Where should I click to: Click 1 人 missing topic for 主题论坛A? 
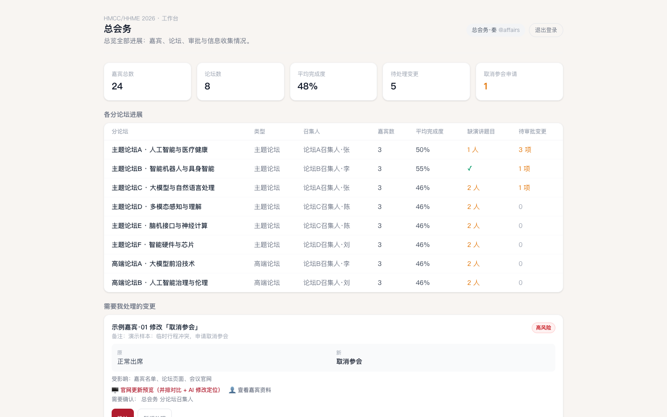click(x=473, y=150)
